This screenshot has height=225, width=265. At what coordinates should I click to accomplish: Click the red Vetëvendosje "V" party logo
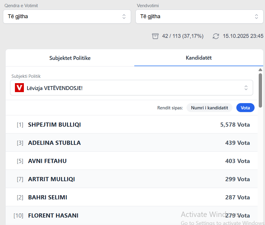click(x=19, y=88)
